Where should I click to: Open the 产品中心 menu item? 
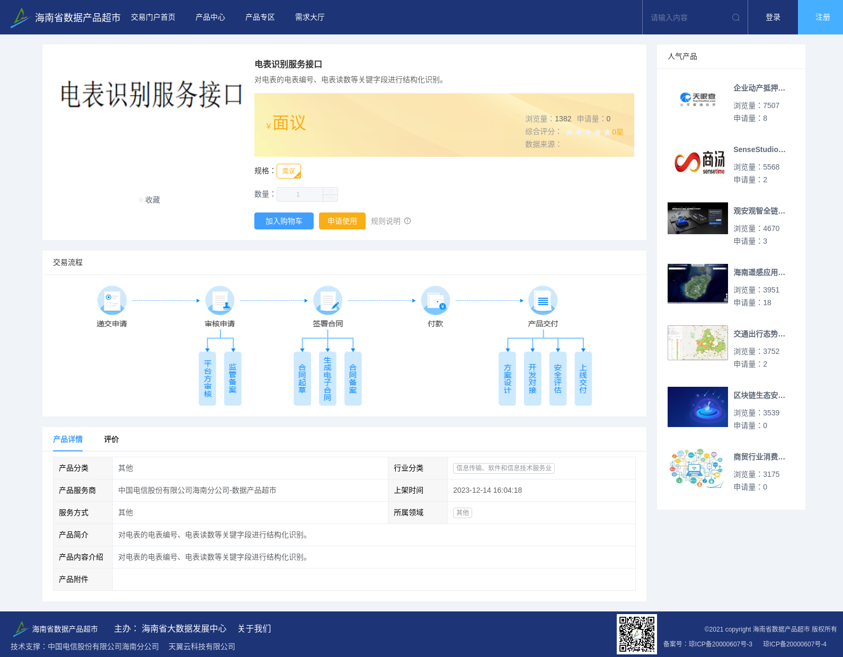tap(210, 17)
